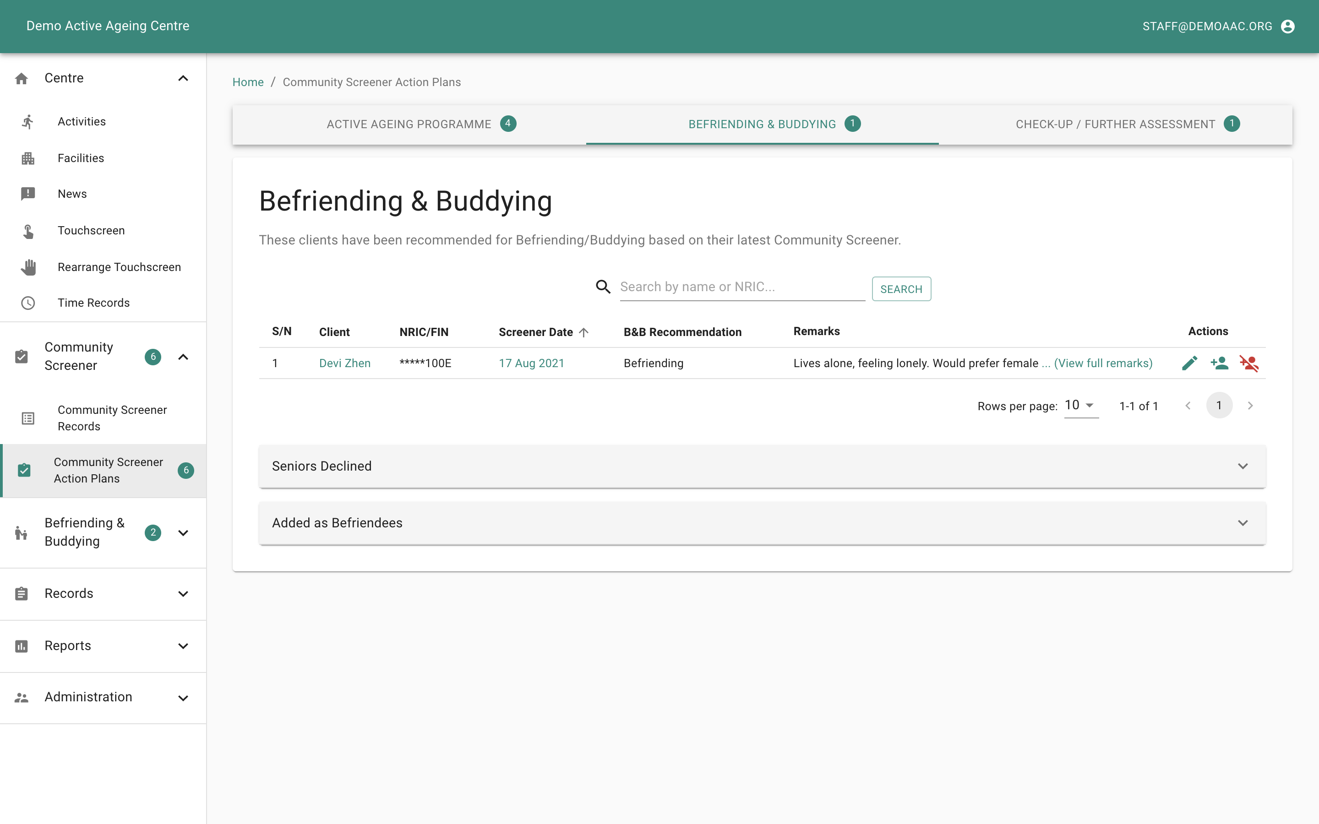Collapse the Centre menu section
Screen dimensions: 1319x824
coord(183,78)
